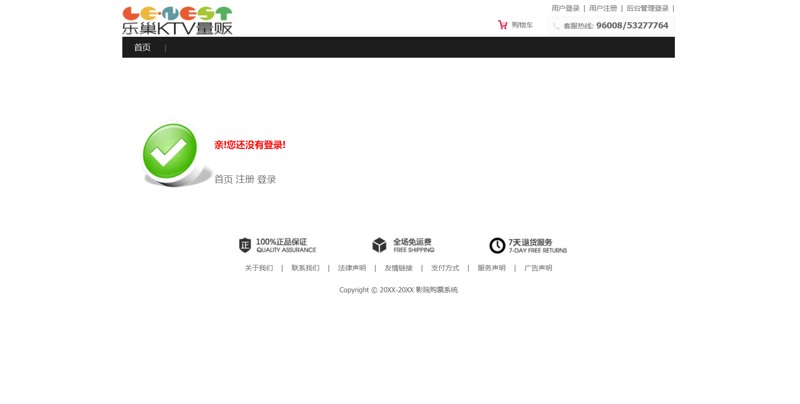Click the phone icon beside 客服热线

pyautogui.click(x=556, y=26)
